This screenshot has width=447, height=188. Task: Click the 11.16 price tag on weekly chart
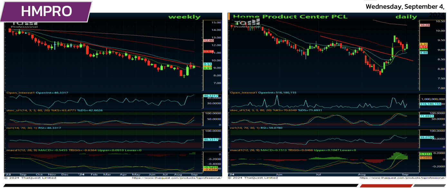(x=209, y=52)
